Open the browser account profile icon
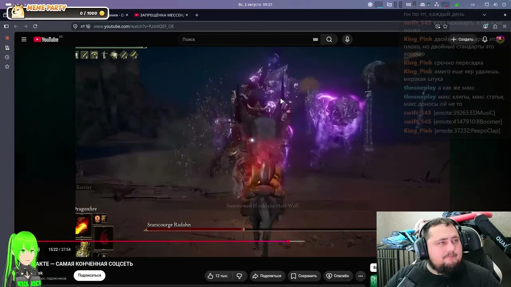 click(x=485, y=26)
